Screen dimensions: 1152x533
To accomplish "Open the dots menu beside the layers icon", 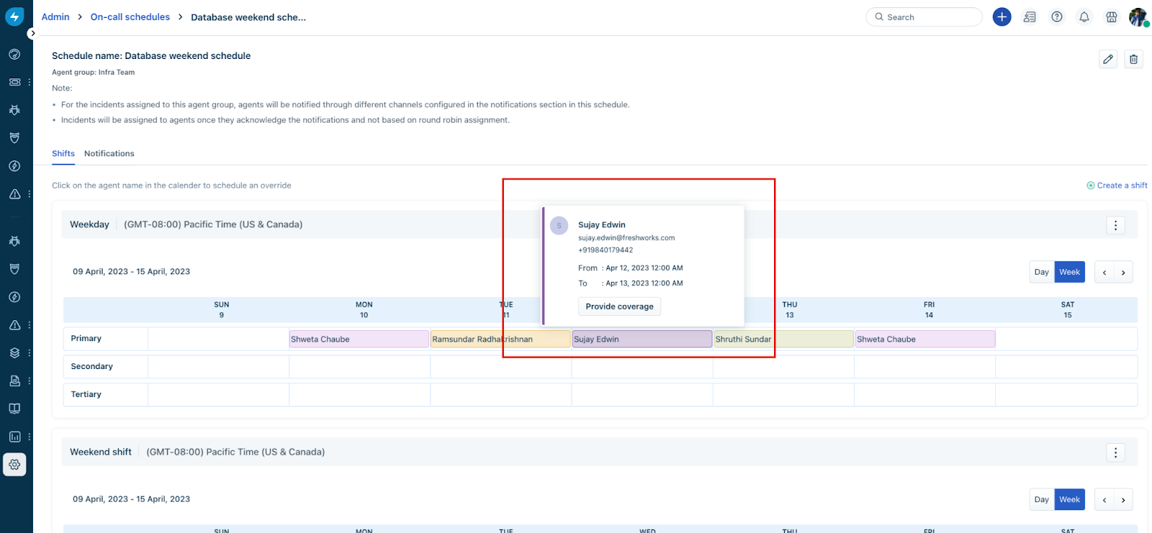I will [29, 352].
